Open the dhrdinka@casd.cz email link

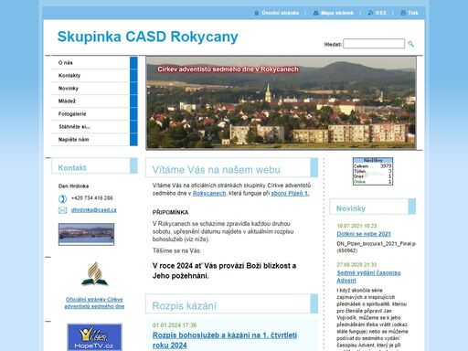(x=94, y=210)
